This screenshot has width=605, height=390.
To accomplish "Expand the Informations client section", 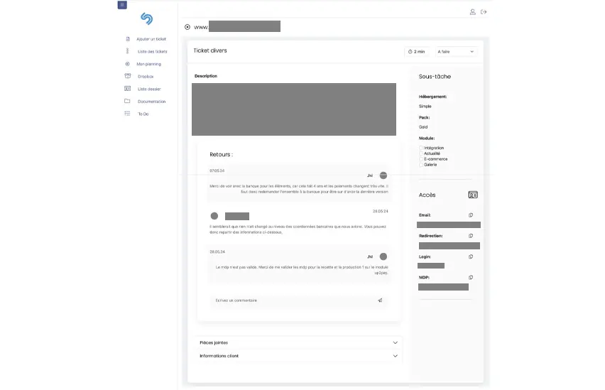I will [x=298, y=356].
